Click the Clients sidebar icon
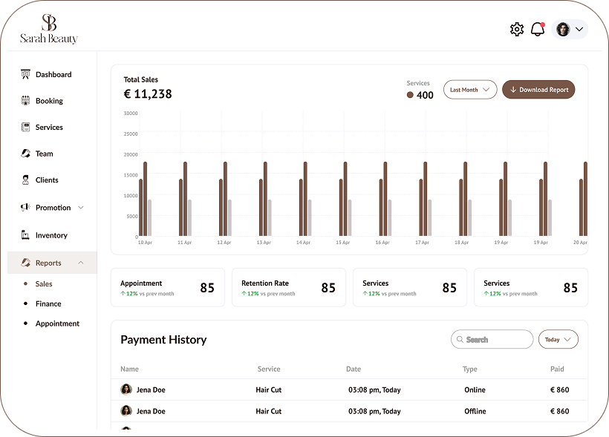Screen dimensions: 609x437 [25, 180]
